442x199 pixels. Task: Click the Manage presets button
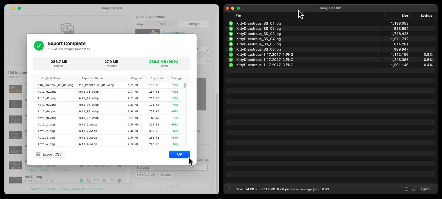tap(167, 175)
